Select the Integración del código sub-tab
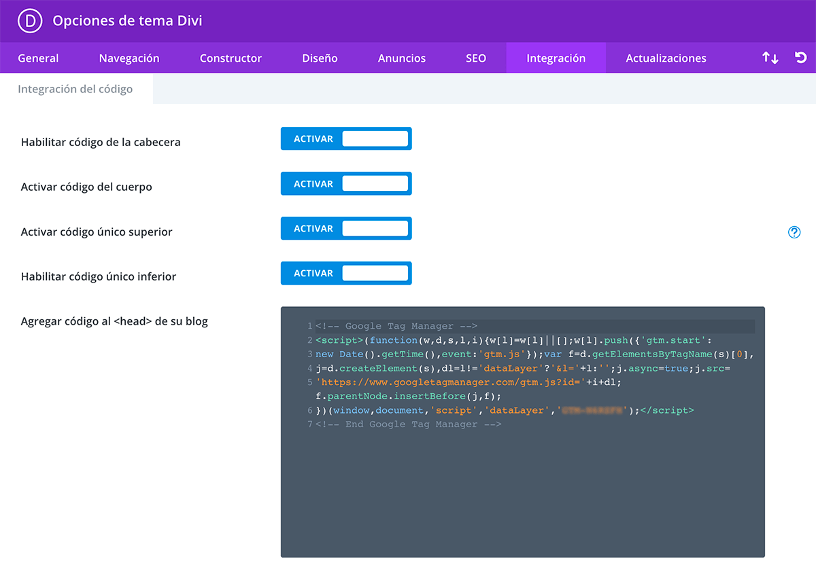This screenshot has width=816, height=563. pos(75,89)
